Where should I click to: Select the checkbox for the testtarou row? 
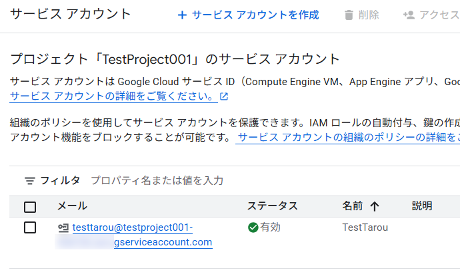coord(30,227)
